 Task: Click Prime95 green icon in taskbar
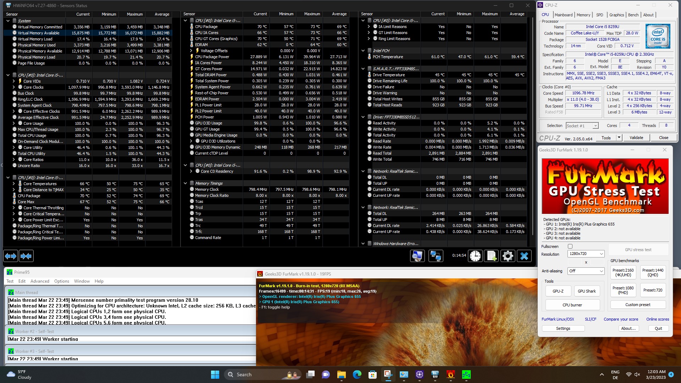pyautogui.click(x=466, y=374)
